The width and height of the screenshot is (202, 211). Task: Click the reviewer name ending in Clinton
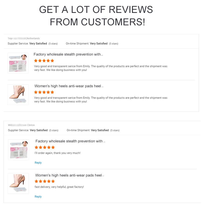click(21, 125)
